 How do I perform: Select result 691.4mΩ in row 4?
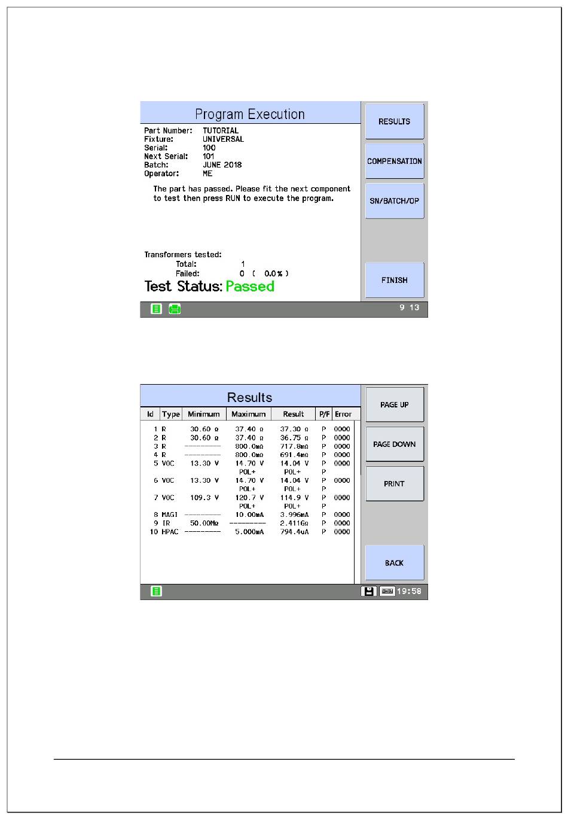click(x=294, y=455)
